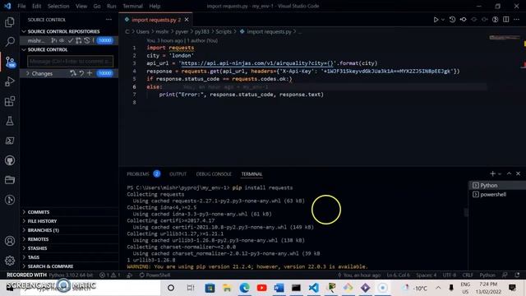This screenshot has height=296, width=526.
Task: Open the Manage gear in activity bar
Action: (10, 260)
